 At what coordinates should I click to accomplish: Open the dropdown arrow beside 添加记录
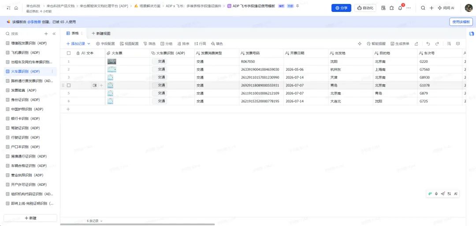89,44
